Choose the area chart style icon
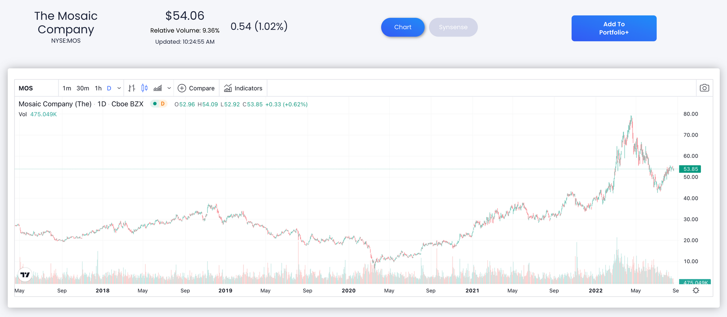This screenshot has width=727, height=317. 157,88
